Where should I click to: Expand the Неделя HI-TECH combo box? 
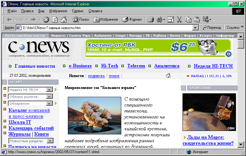tap(49, 90)
